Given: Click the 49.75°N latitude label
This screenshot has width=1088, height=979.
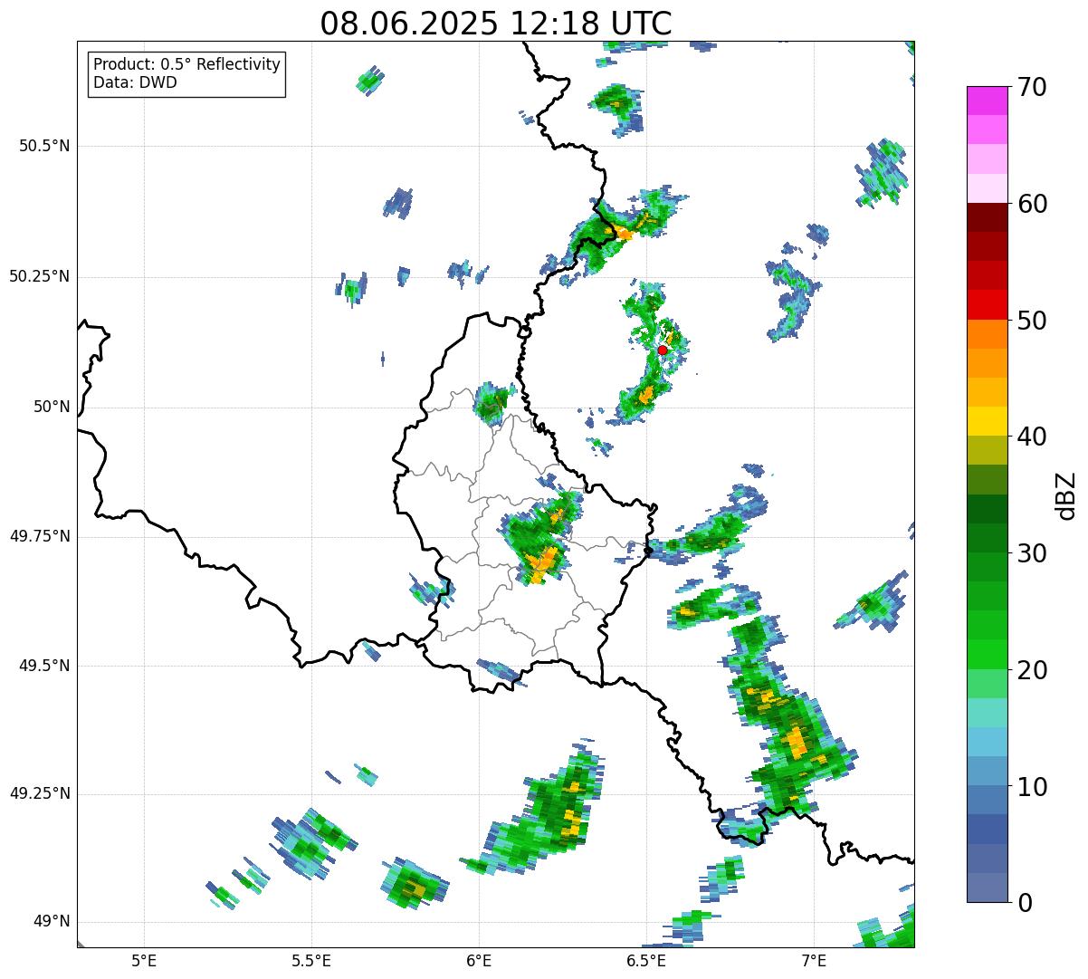Looking at the screenshot, I should tap(40, 536).
